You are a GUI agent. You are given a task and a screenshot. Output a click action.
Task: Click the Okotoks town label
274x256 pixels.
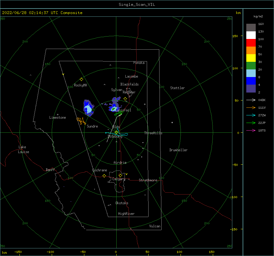(x=122, y=203)
